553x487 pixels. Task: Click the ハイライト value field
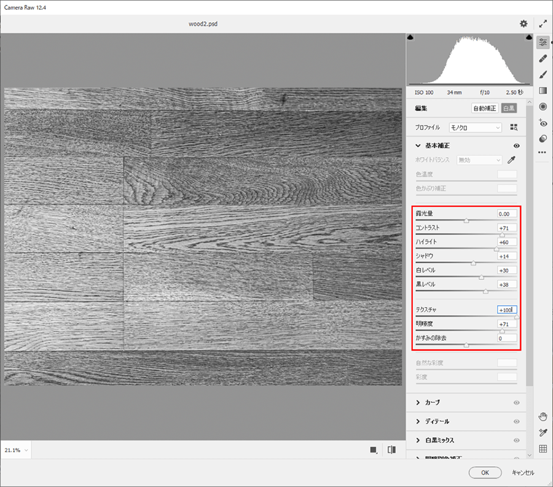click(x=507, y=242)
